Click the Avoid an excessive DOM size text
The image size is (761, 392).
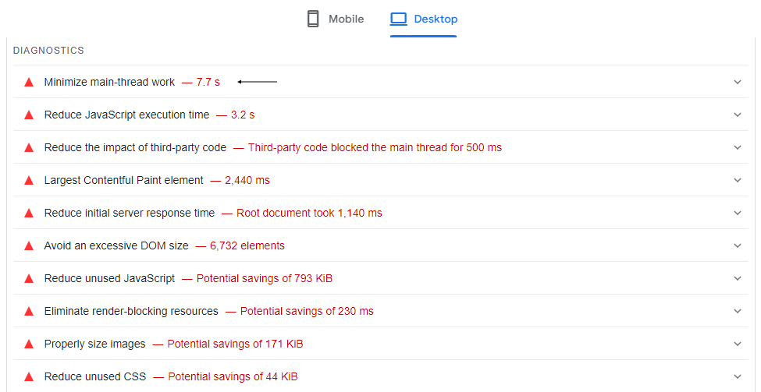tap(116, 245)
